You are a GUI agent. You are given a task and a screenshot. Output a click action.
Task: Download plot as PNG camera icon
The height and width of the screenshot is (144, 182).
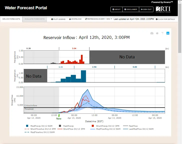[x=152, y=33]
